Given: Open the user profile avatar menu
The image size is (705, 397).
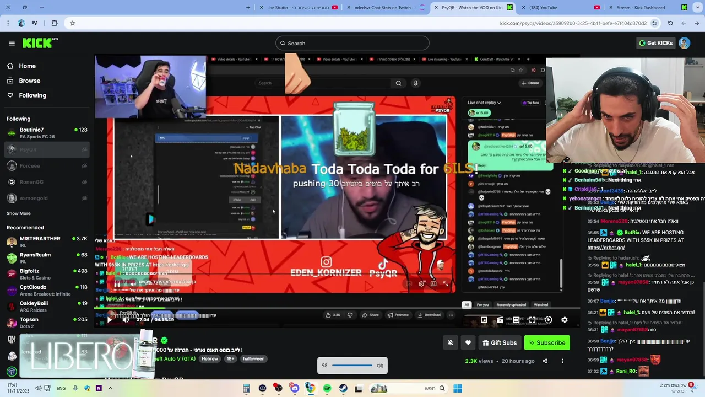Looking at the screenshot, I should pyautogui.click(x=684, y=43).
